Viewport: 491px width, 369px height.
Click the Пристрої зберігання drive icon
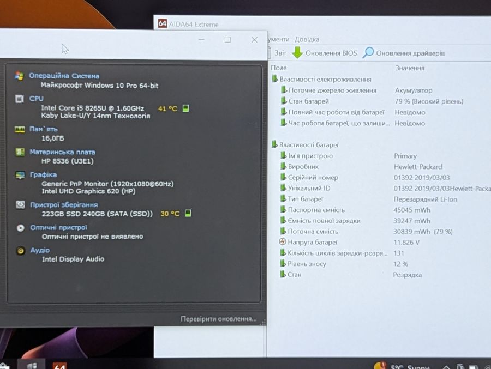20,205
